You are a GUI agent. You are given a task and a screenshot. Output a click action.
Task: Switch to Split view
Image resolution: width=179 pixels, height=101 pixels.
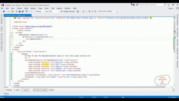click(17, 90)
